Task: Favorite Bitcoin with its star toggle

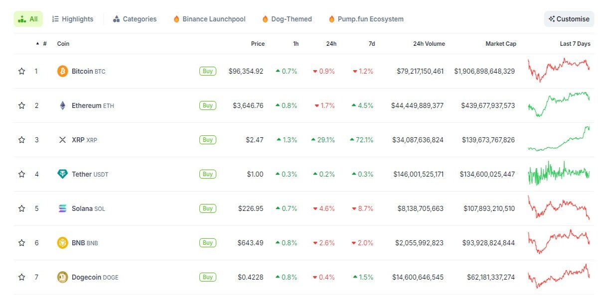Action: pos(21,71)
